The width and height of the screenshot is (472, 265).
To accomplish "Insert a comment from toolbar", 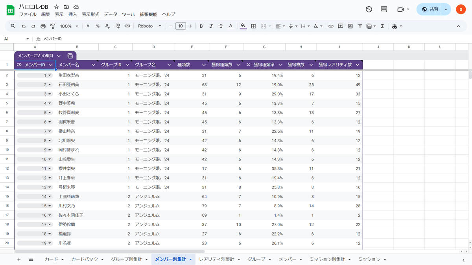I will coord(341,26).
